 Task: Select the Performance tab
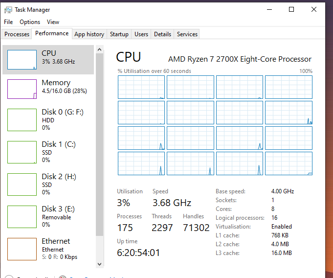tap(52, 33)
